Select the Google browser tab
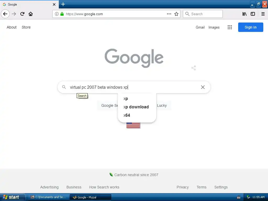 click(29, 4)
